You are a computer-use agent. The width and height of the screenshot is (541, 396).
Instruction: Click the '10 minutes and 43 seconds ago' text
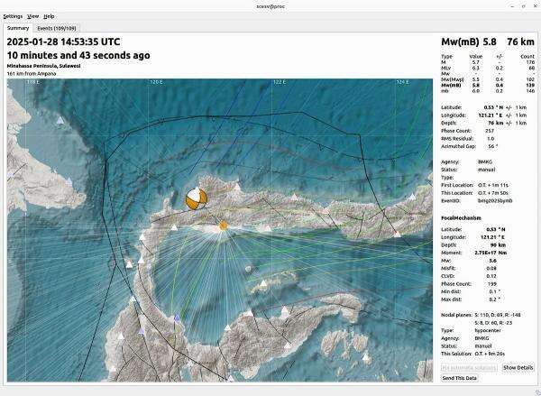(x=78, y=55)
